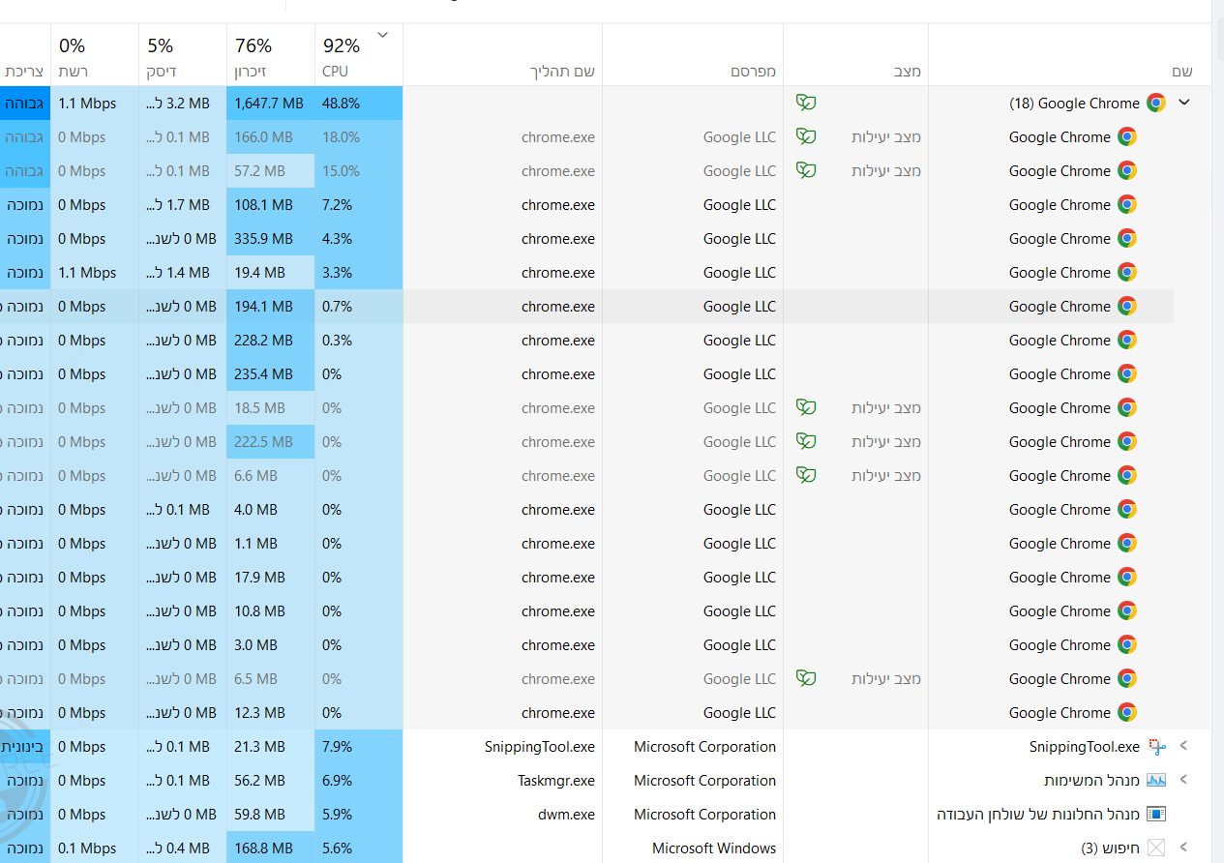
Task: Click the 5.6% CPU cell
Action: click(358, 848)
